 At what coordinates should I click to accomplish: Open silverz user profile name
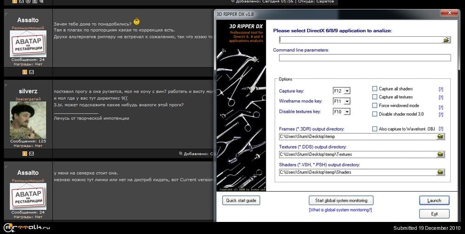(28, 91)
